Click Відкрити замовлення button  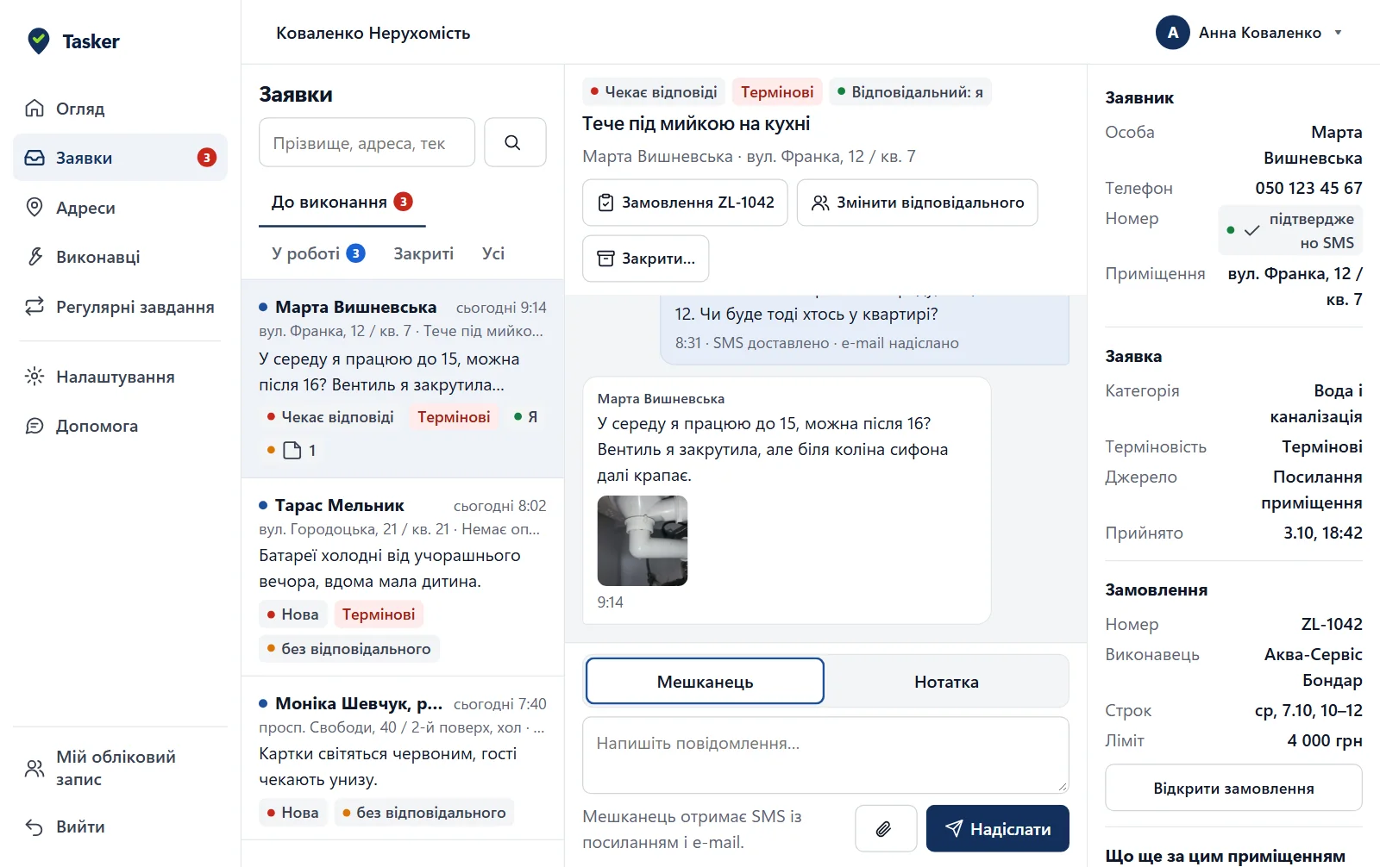point(1233,788)
